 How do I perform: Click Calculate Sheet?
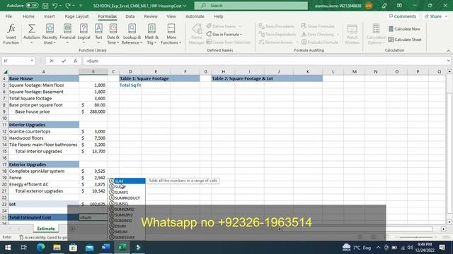click(x=405, y=40)
